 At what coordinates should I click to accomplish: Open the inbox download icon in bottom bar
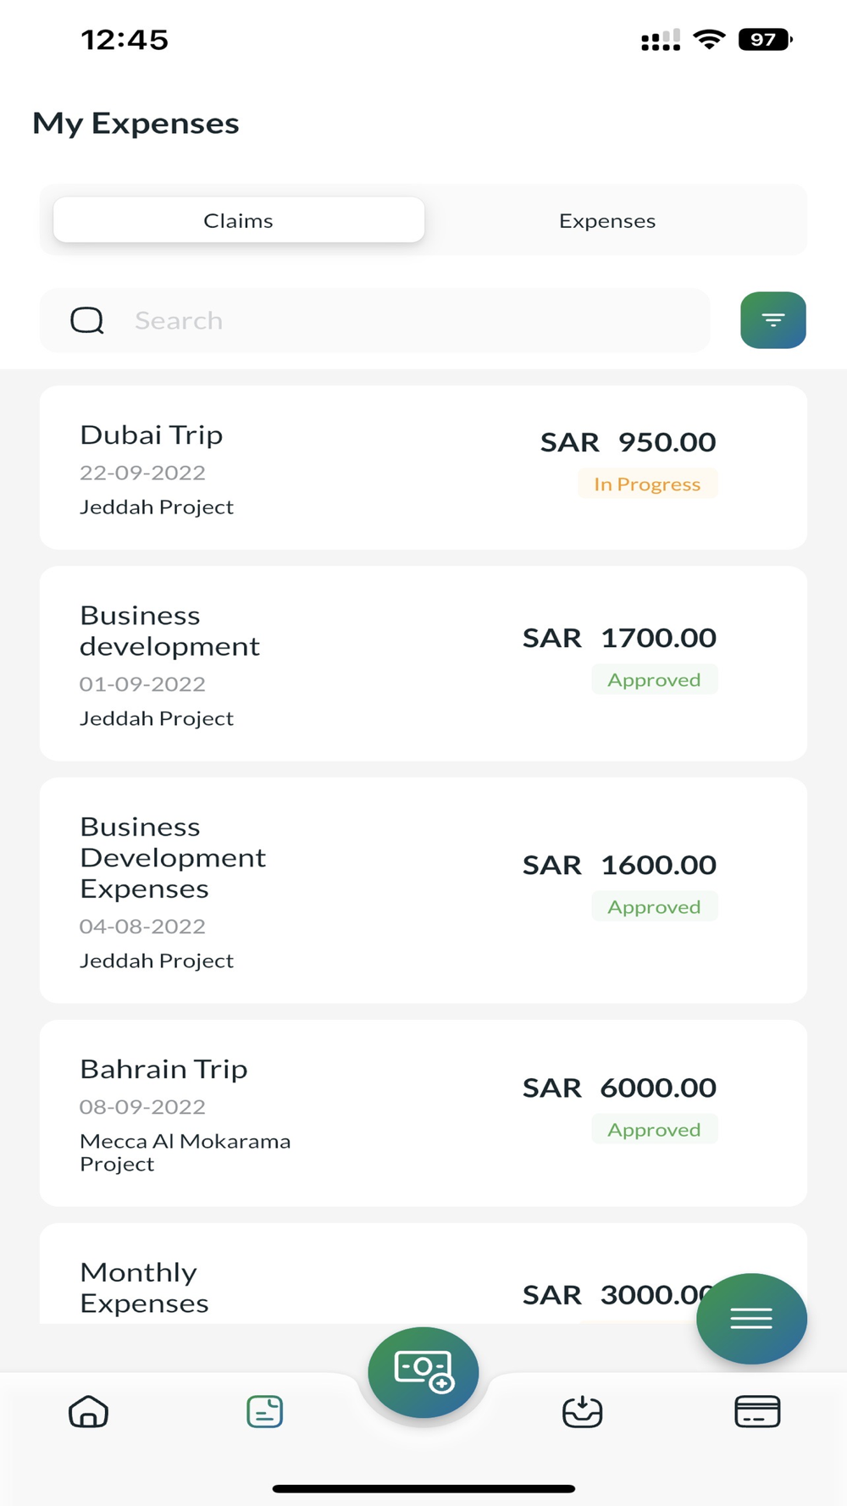583,1412
